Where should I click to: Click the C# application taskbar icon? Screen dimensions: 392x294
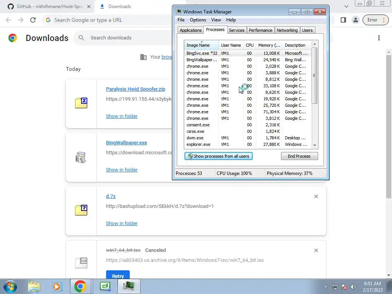click(105, 286)
